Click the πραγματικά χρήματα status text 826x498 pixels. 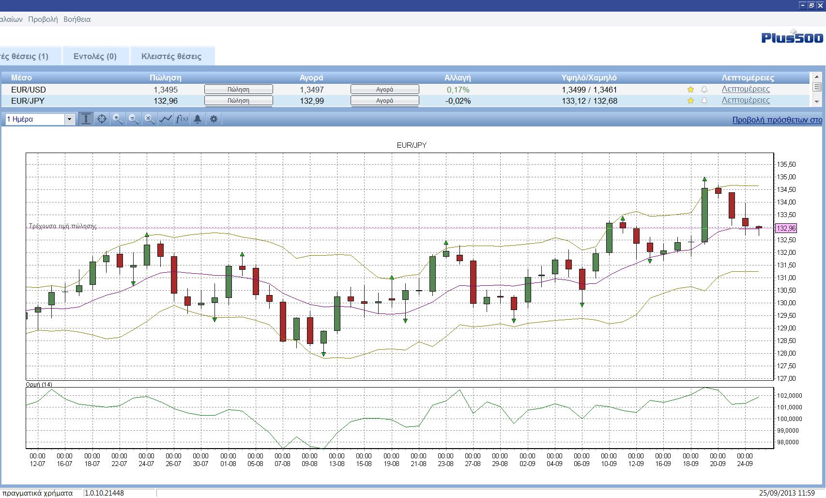[x=37, y=493]
